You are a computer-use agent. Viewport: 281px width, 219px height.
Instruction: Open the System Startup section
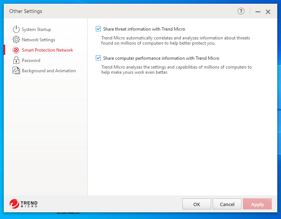tap(36, 29)
